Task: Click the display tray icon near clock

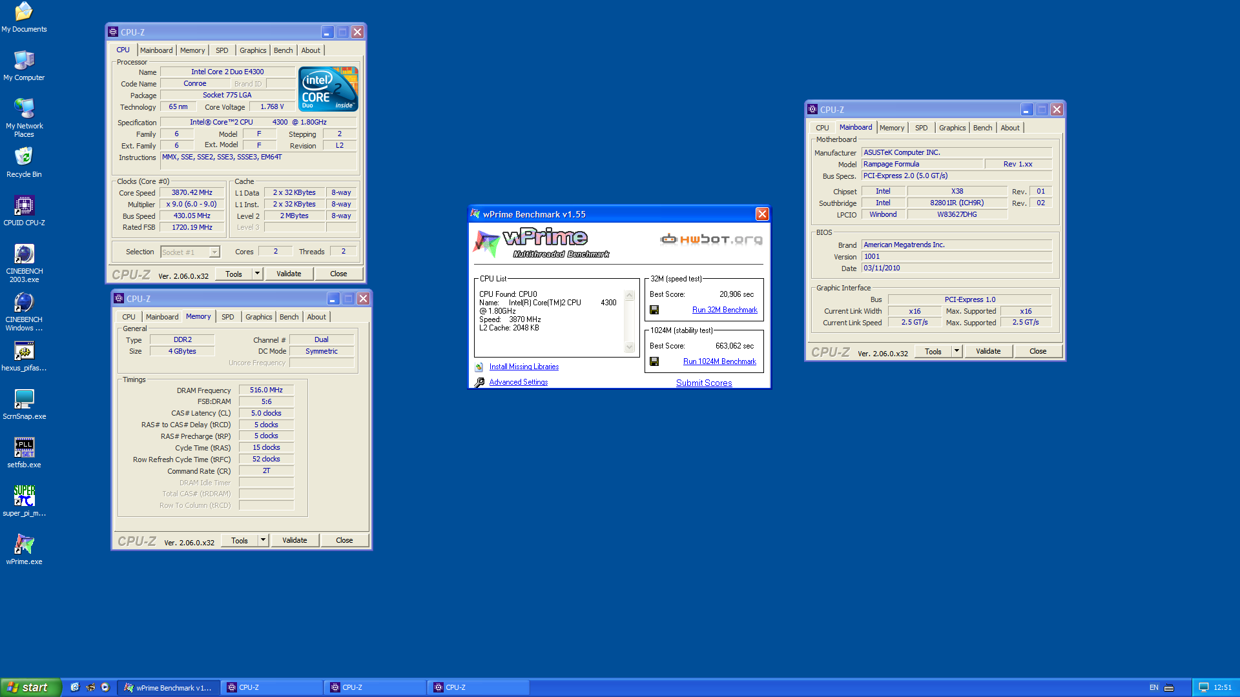Action: point(1203,687)
